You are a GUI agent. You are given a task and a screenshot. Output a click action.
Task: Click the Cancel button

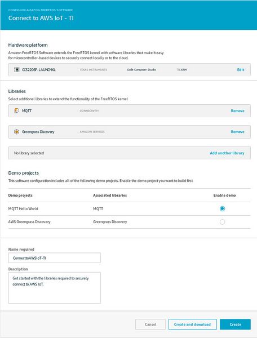[150, 324]
